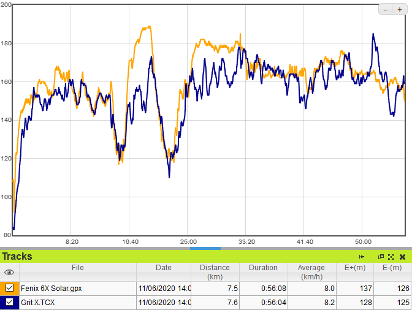Click the eye visibility column header icon
Viewport: 412px width, 310px height.
click(9, 272)
